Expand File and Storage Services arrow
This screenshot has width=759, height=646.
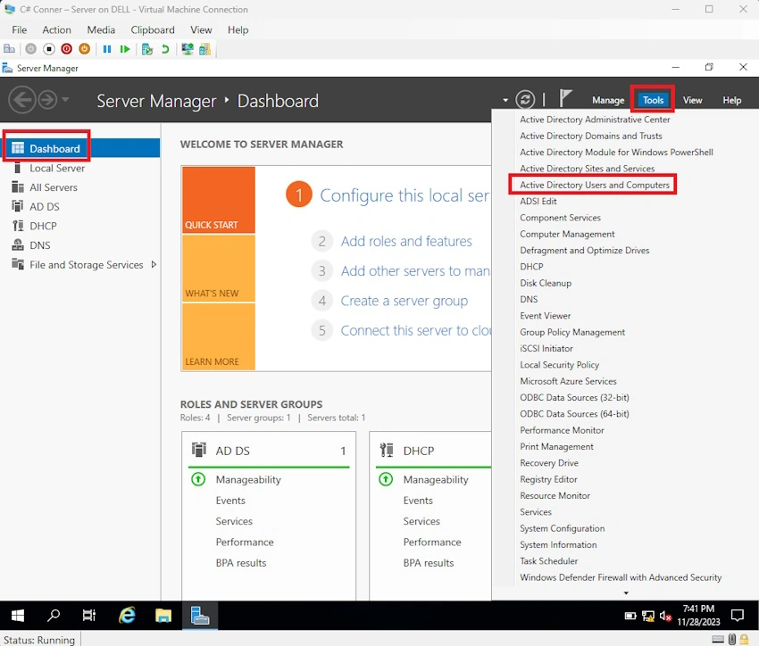coord(154,264)
